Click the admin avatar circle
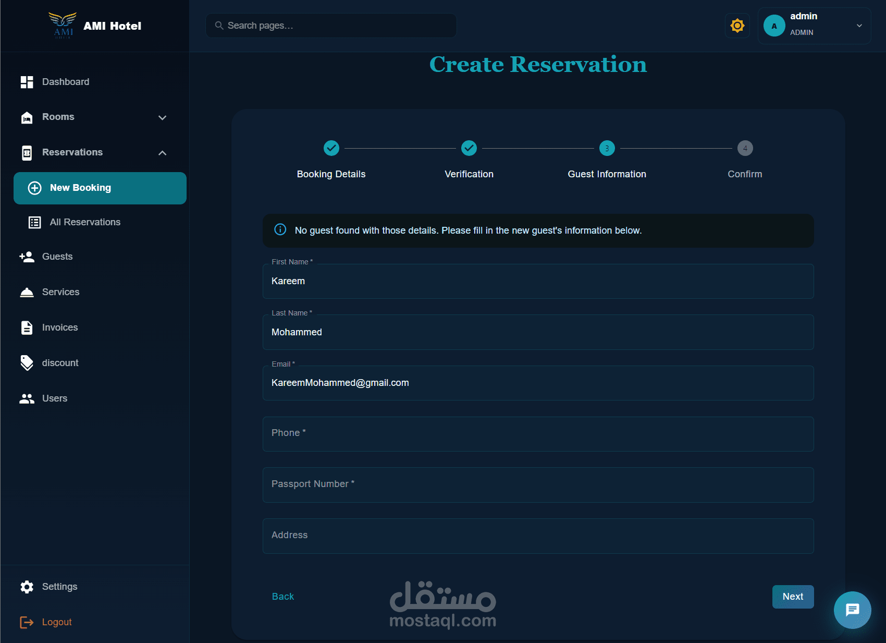 (774, 26)
